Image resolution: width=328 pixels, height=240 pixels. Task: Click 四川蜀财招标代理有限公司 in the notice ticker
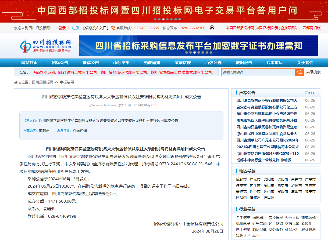coord(124,72)
